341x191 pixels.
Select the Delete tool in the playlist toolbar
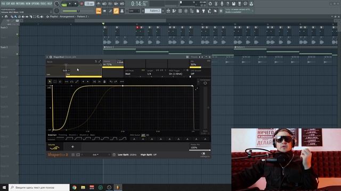tap(19, 16)
